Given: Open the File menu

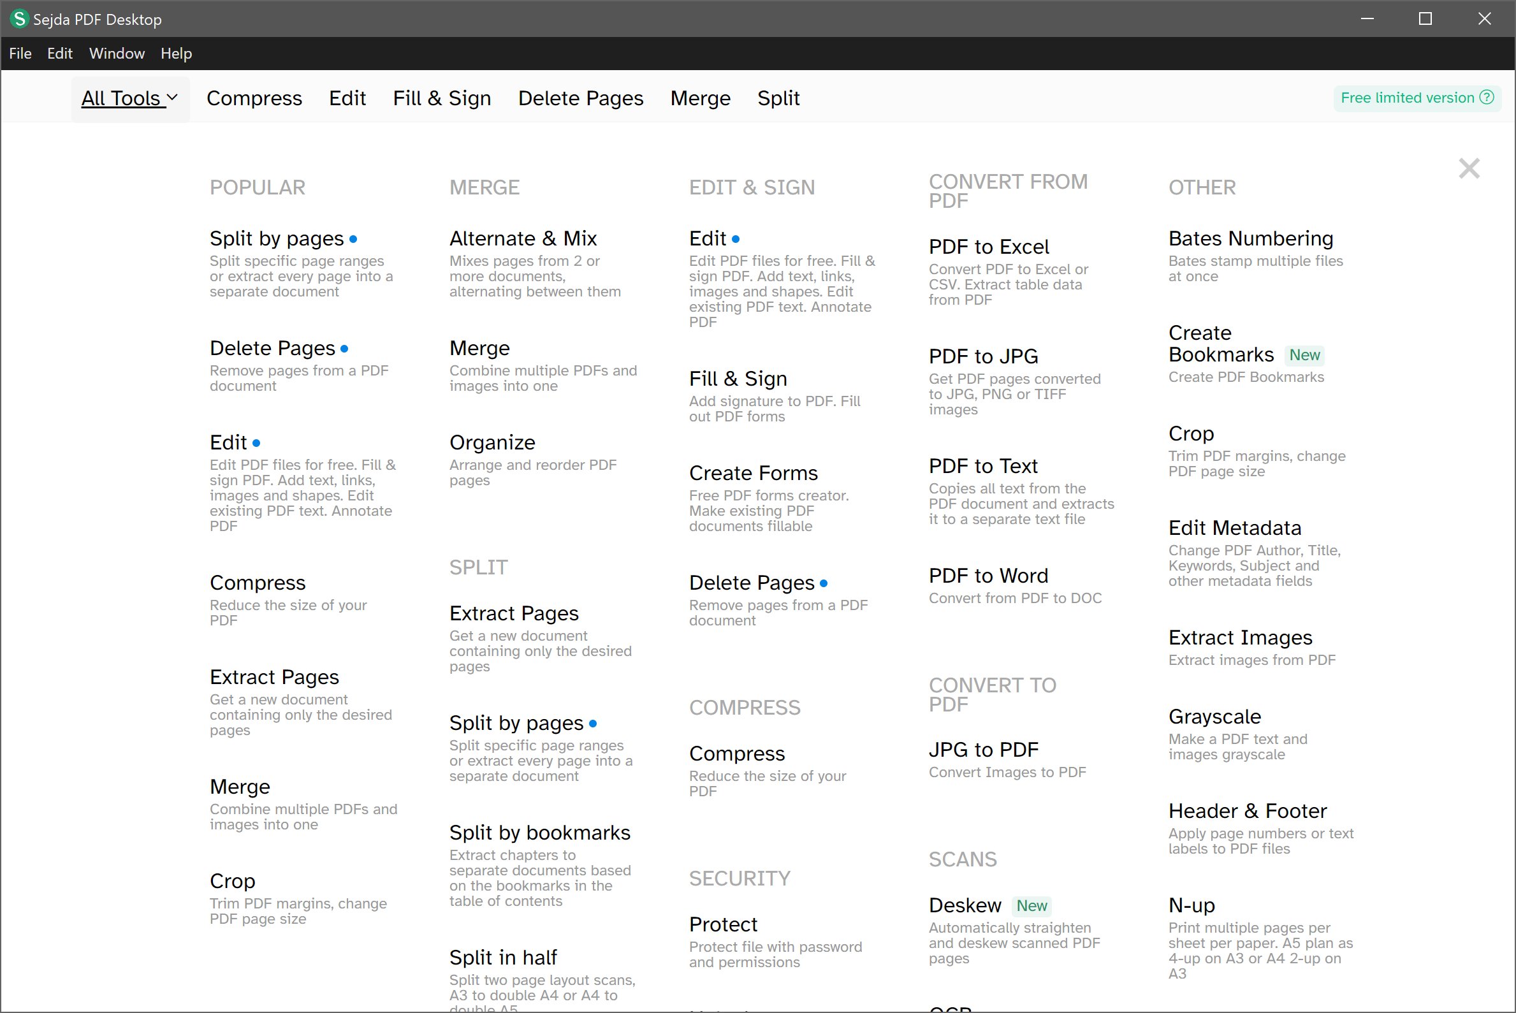Looking at the screenshot, I should click(20, 54).
